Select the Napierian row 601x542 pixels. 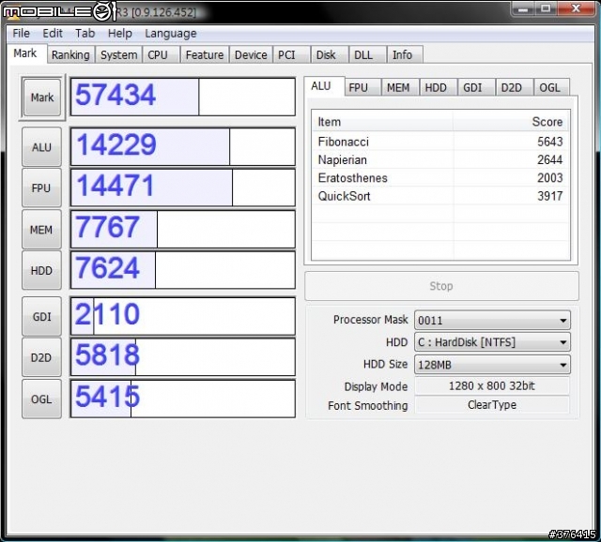pyautogui.click(x=440, y=159)
